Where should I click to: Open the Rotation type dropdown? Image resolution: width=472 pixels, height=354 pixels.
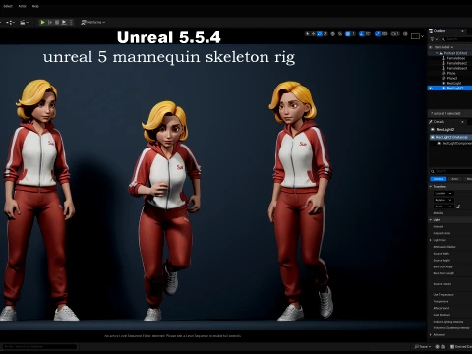click(x=443, y=200)
